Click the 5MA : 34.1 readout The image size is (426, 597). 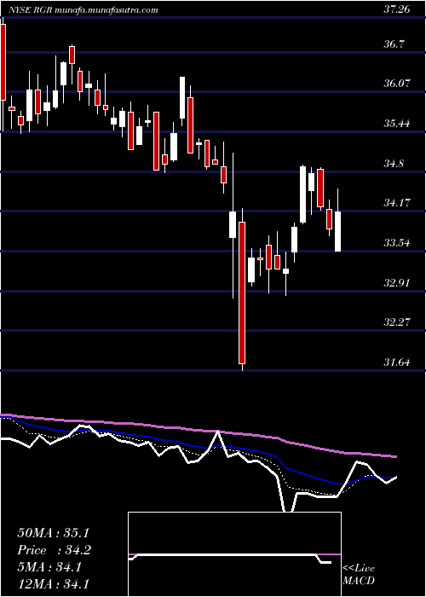pos(49,568)
